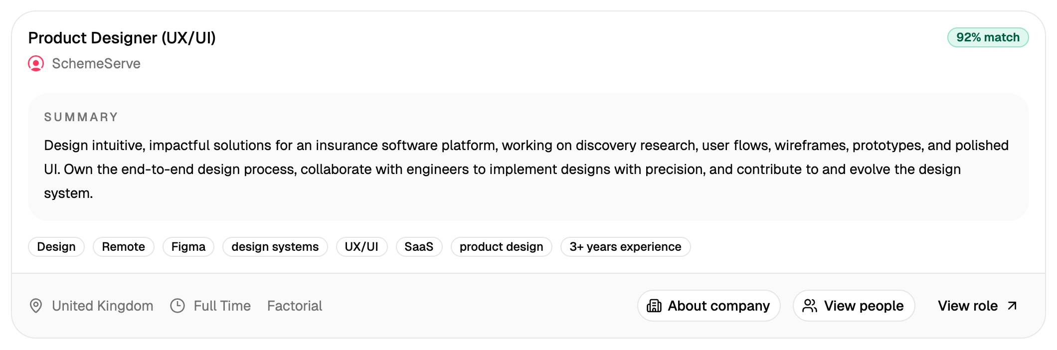Follow the View role link
The height and width of the screenshot is (350, 1057).
point(978,306)
